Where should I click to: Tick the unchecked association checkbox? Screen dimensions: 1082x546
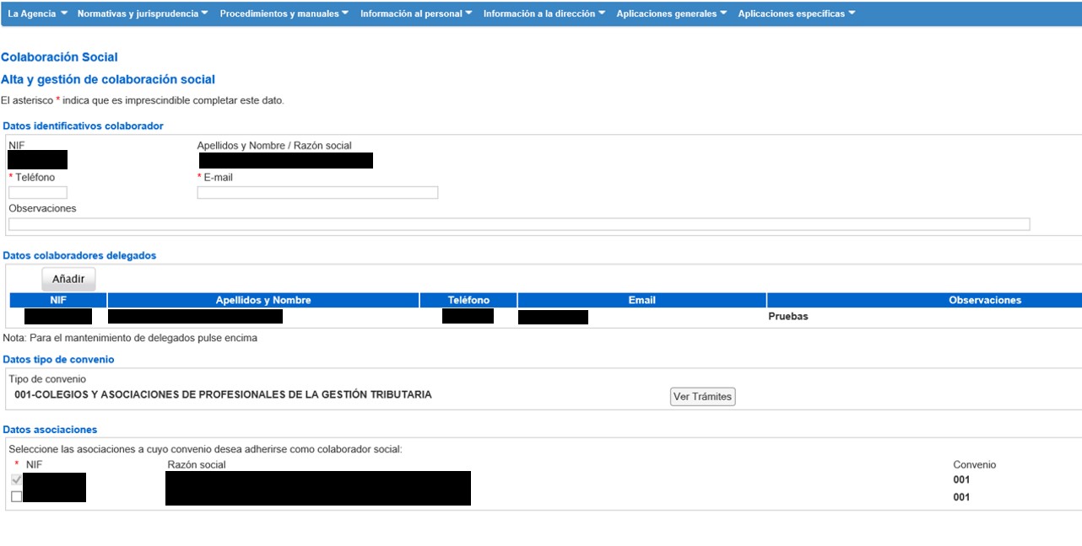point(16,497)
